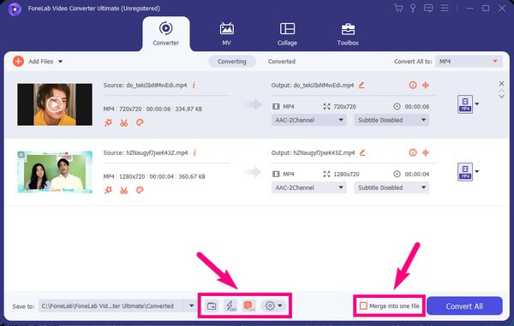Screen dimensions: 514x326
Task: Click MP4 format icon for do_tekiJbdNMwEdi.mp4
Action: pos(465,104)
